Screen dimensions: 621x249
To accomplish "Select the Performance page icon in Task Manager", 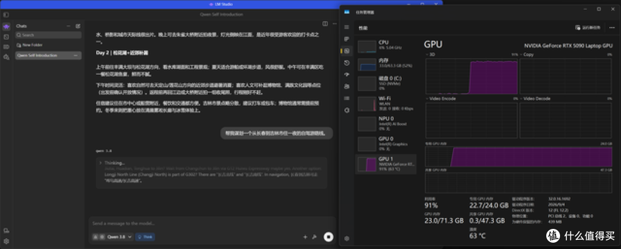I will coord(347,51).
